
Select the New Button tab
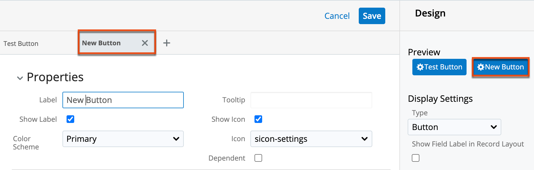(102, 43)
